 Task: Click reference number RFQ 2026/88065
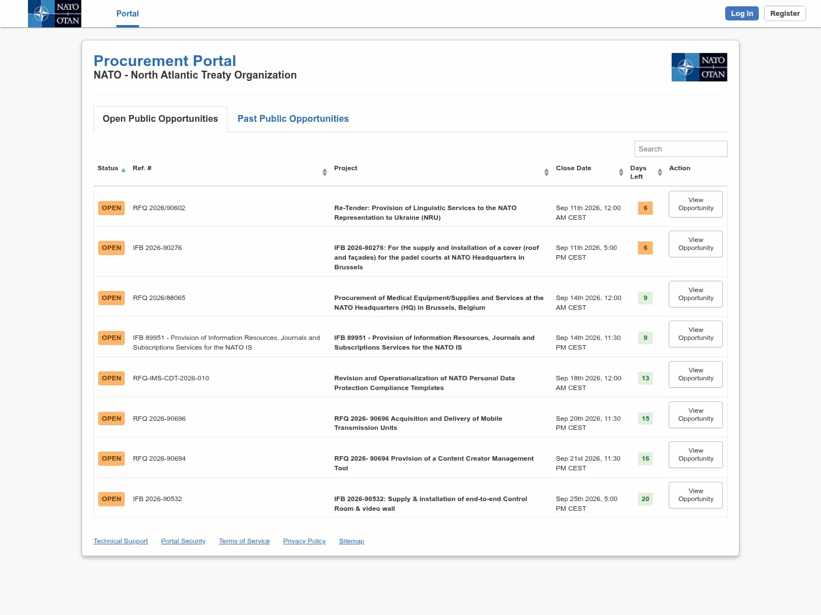point(159,298)
